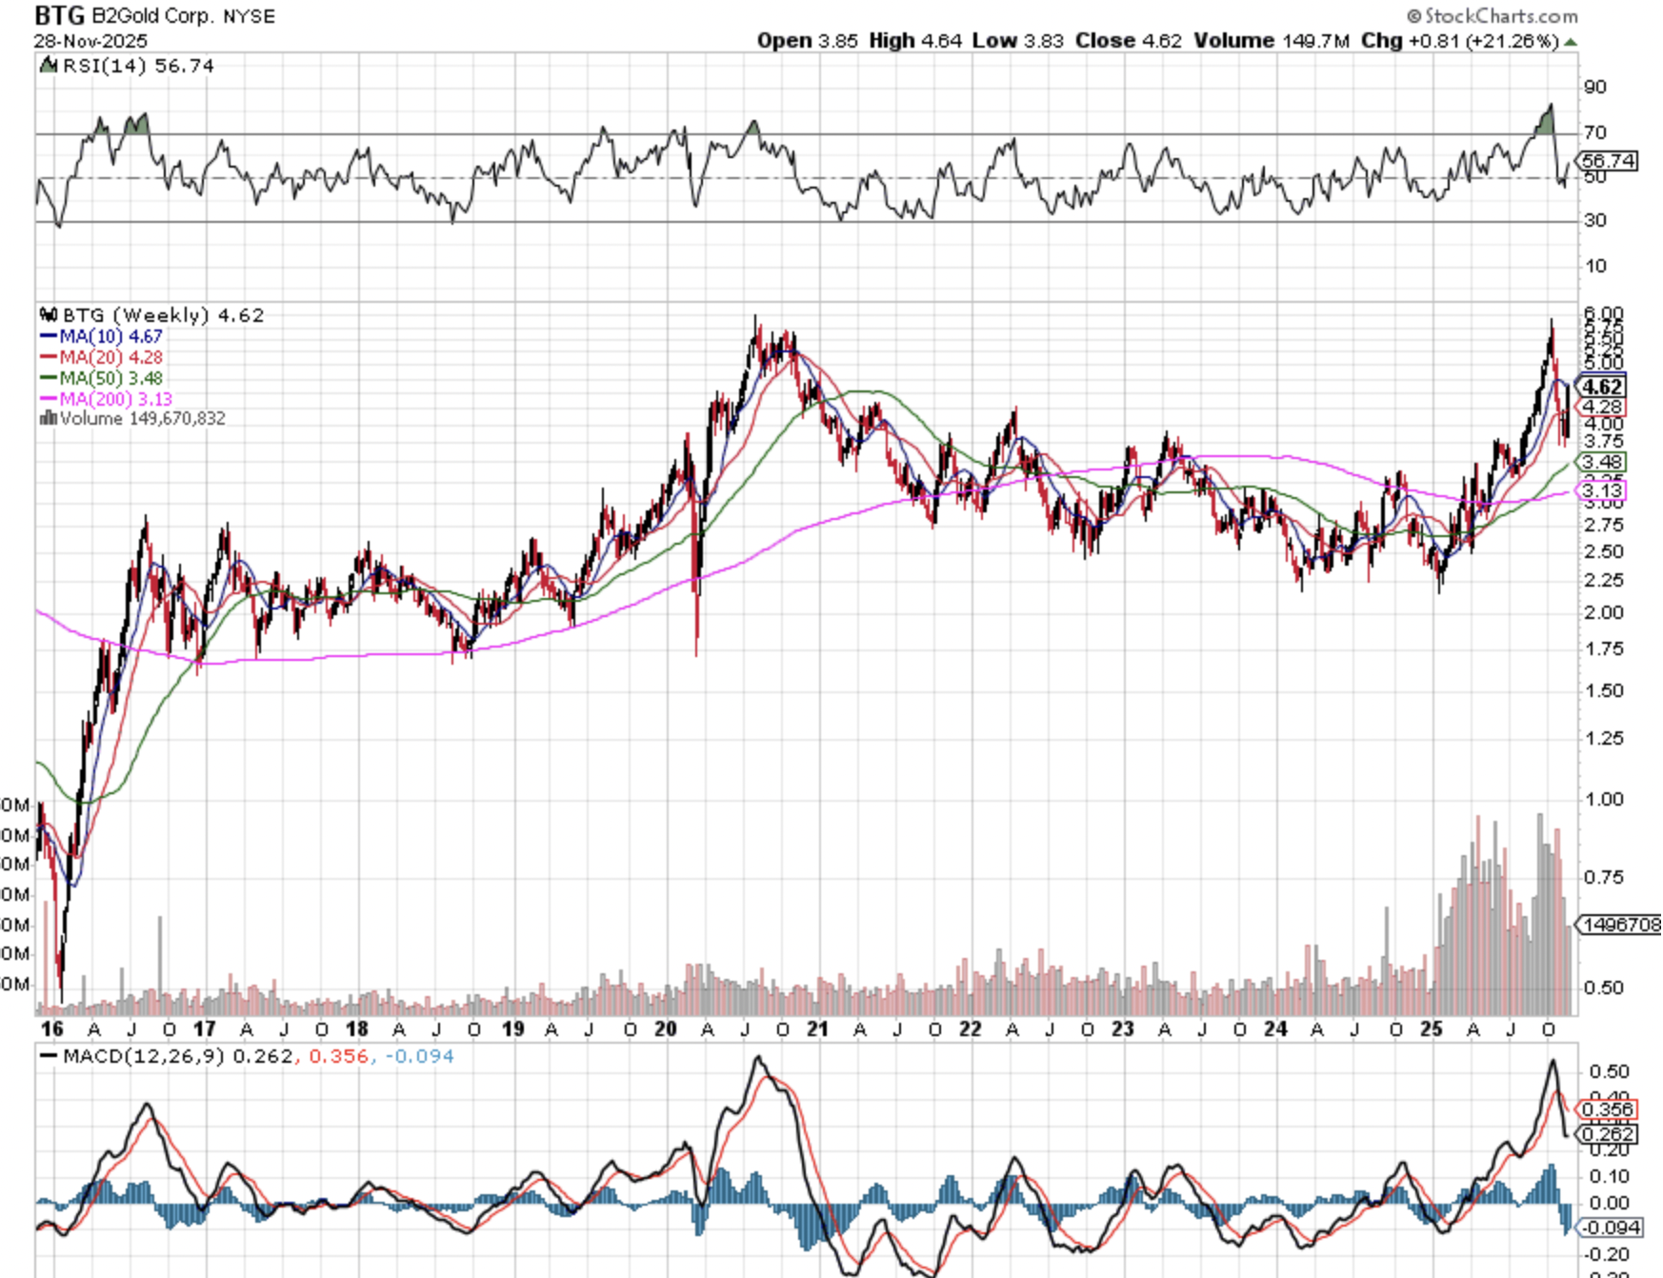The image size is (1663, 1278).
Task: Click the 25 year marker on time axis
Action: (1431, 1029)
